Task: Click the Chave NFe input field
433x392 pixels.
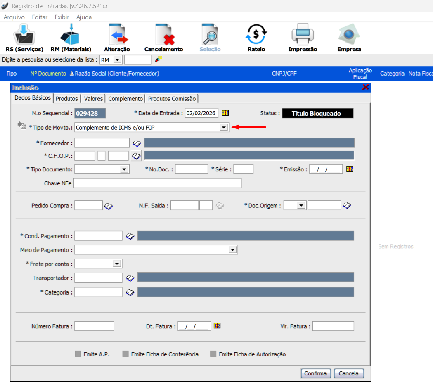Action: pos(157,183)
